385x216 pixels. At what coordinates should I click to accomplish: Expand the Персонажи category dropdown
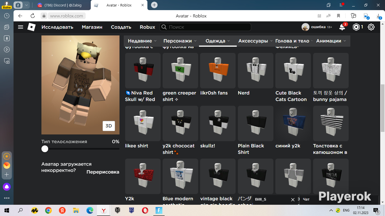[x=180, y=41]
